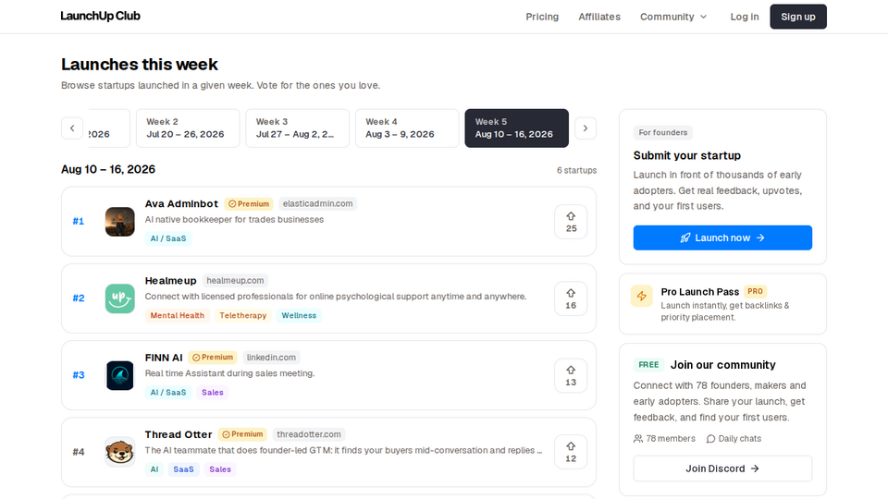888x499 pixels.
Task: Filter by the Teletherapy tag
Action: point(243,316)
